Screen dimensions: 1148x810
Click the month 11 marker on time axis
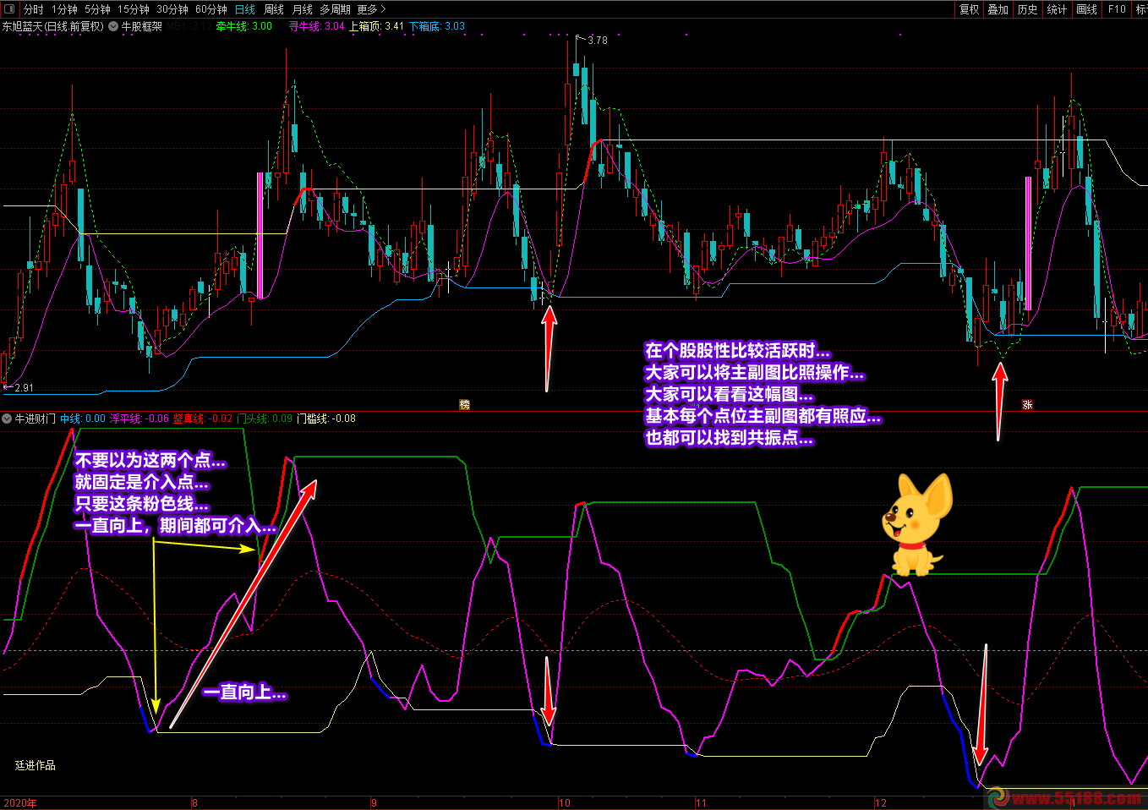[x=701, y=803]
